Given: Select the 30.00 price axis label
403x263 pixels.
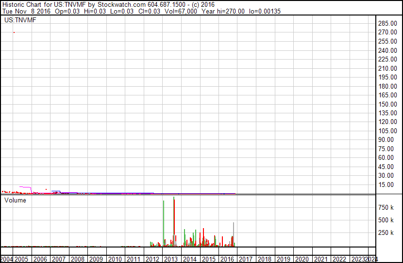Looking at the screenshot, I should [386, 176].
